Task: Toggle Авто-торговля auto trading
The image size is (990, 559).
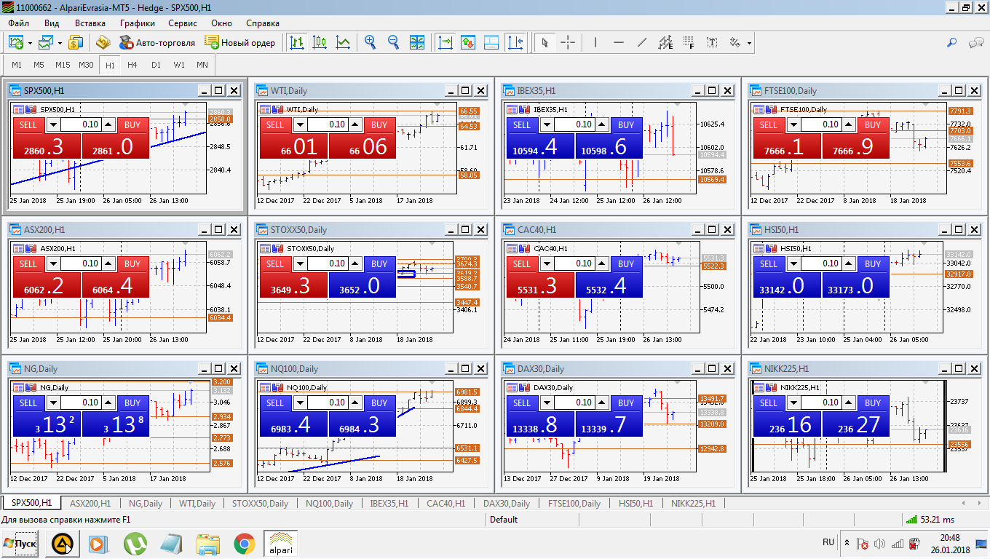Action: tap(157, 42)
